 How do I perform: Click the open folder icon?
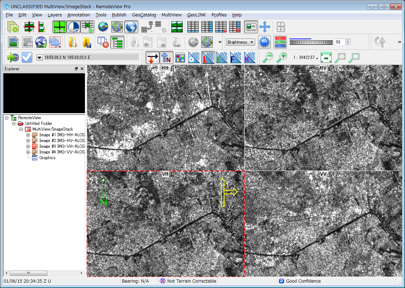tap(73, 42)
